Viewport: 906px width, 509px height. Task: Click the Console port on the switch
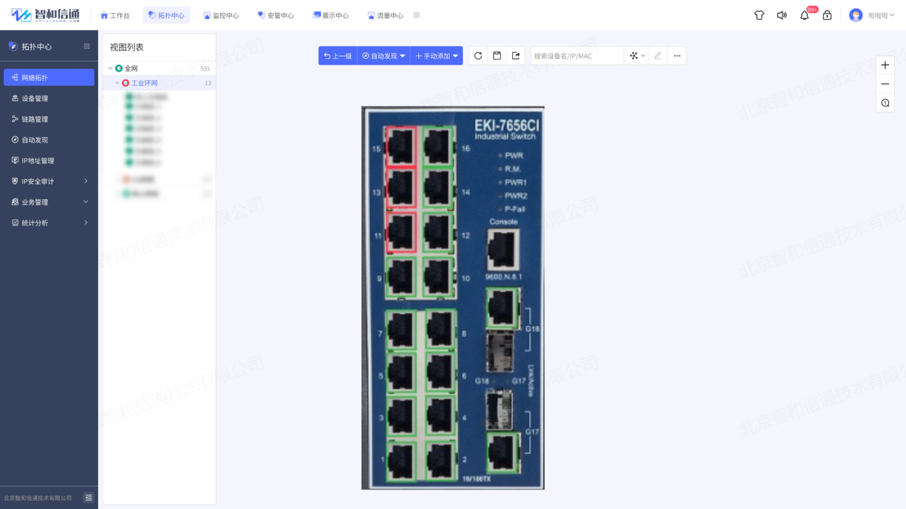coord(502,250)
